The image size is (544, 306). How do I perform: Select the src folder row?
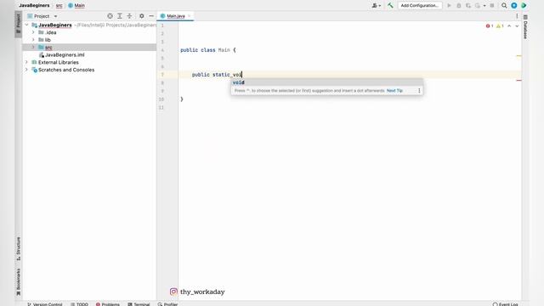pos(89,48)
